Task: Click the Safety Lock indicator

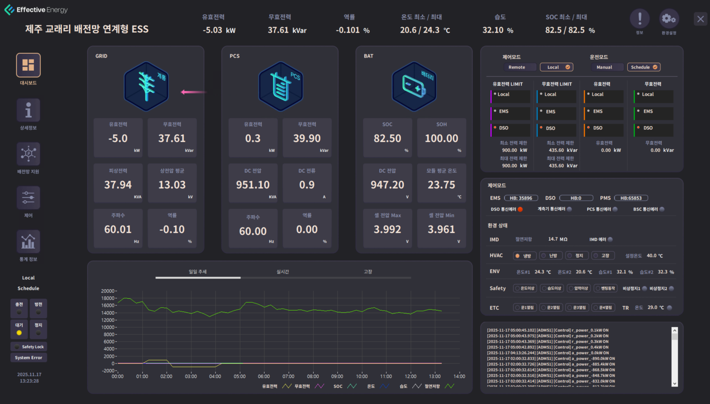Action: (28, 347)
